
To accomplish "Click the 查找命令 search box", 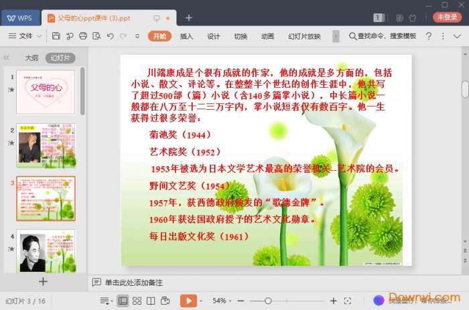I will (383, 36).
